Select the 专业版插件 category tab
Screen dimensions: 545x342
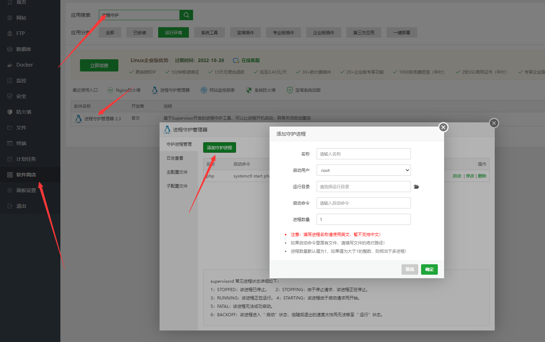click(x=283, y=32)
